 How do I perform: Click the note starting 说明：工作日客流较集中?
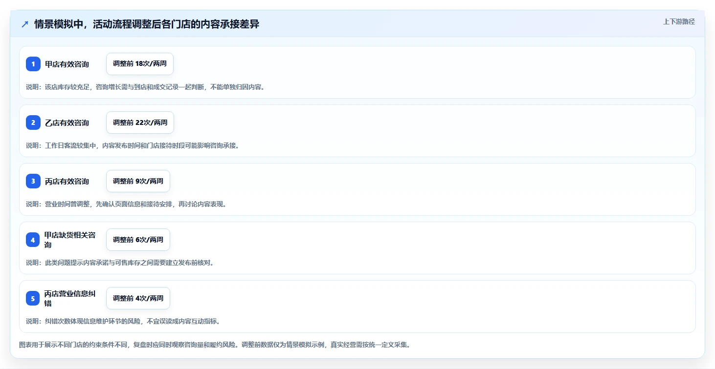point(133,145)
